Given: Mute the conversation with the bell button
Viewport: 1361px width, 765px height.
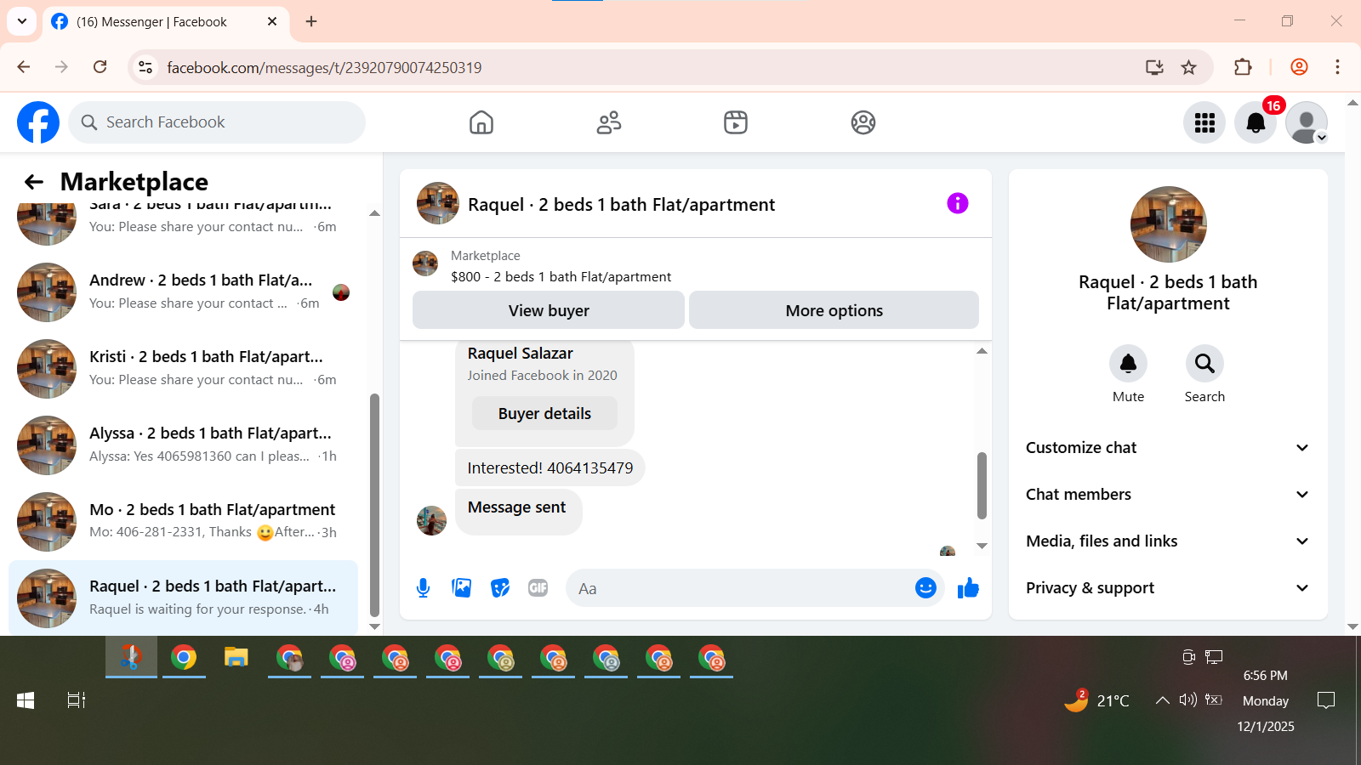Looking at the screenshot, I should tap(1128, 364).
